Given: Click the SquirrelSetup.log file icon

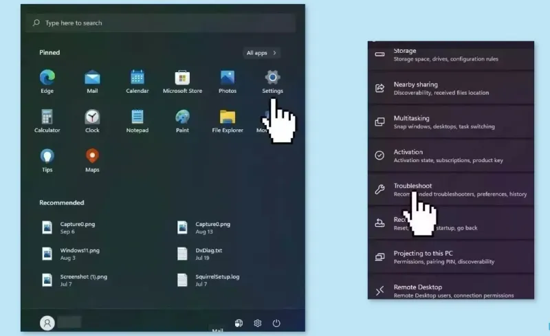Looking at the screenshot, I should tap(182, 280).
